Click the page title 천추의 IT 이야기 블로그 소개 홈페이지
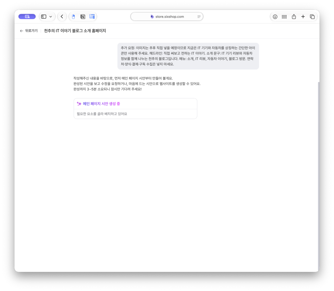Viewport: 334px width, 291px height. pyautogui.click(x=75, y=31)
